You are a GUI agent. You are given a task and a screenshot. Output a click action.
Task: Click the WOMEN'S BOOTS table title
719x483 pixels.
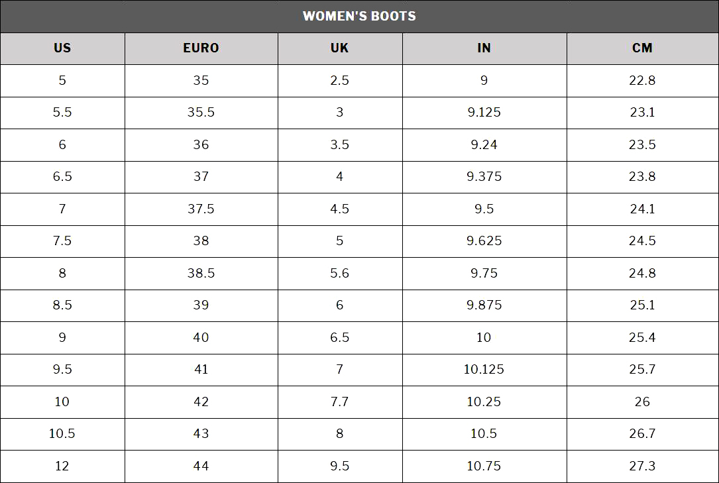359,16
